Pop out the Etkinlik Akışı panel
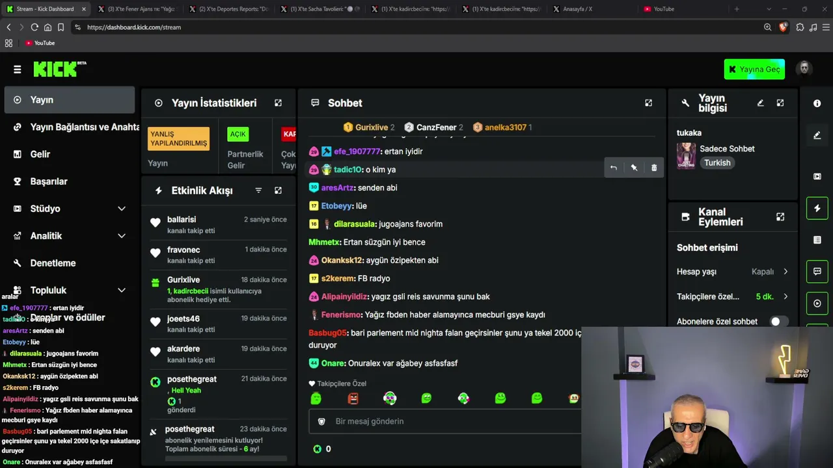Screen dimensions: 833x468 pos(278,190)
